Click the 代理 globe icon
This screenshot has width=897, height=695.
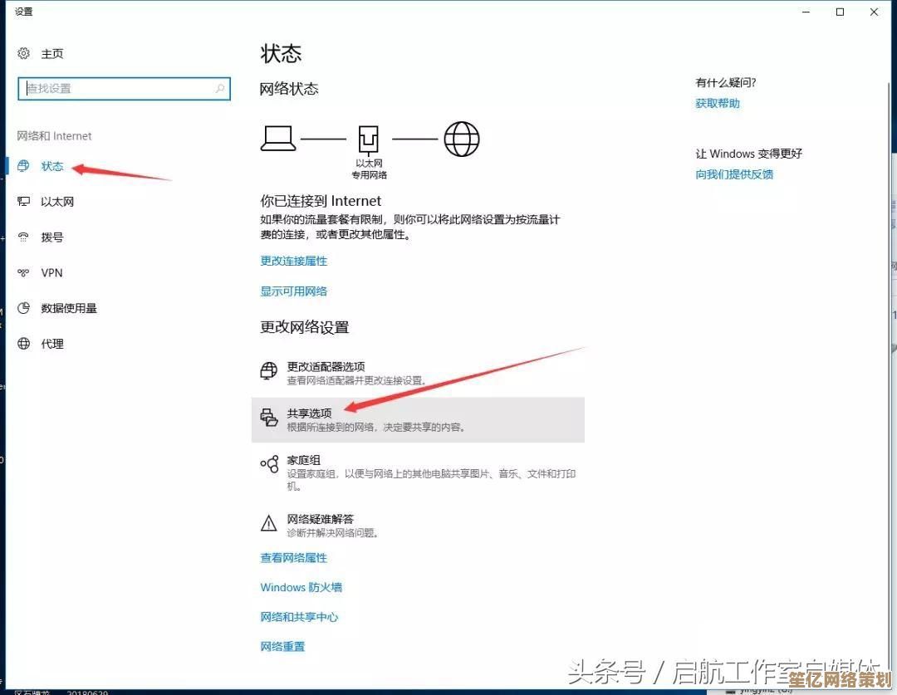[x=23, y=344]
